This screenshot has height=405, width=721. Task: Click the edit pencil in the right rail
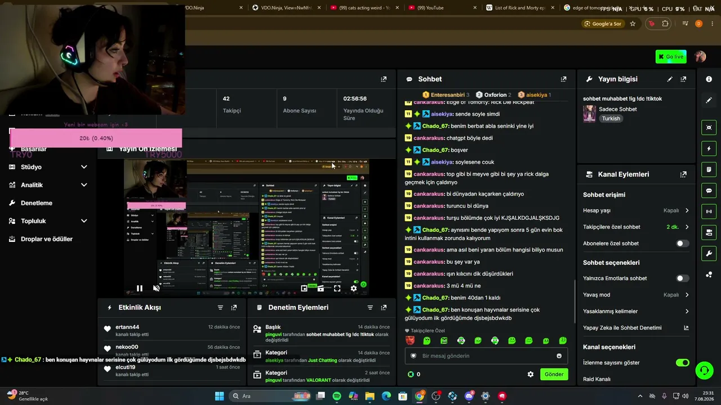click(x=709, y=100)
